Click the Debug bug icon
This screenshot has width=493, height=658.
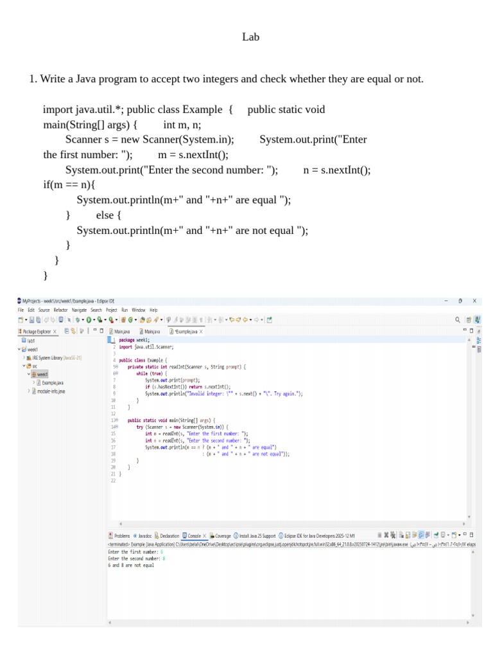tap(78, 320)
